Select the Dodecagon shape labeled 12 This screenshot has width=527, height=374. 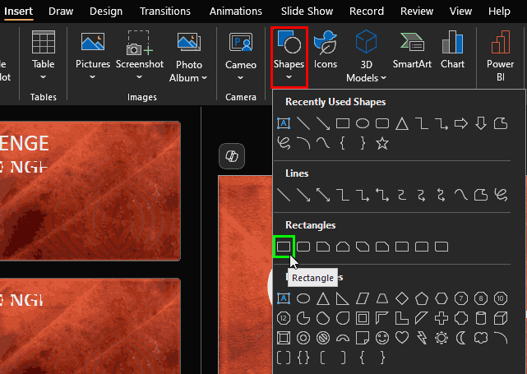pos(284,318)
